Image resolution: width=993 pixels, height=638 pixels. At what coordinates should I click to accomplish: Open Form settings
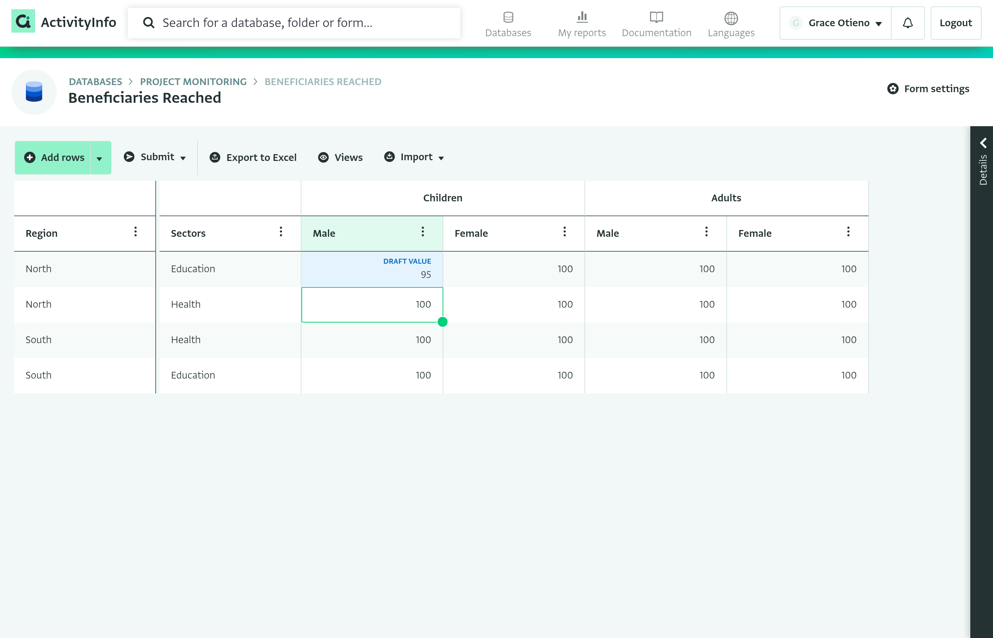928,89
